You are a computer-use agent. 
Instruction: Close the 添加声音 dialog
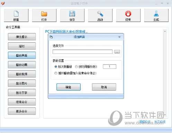pos(119,37)
